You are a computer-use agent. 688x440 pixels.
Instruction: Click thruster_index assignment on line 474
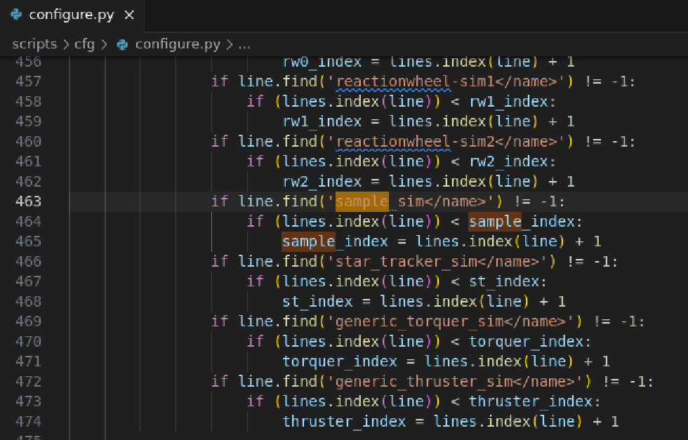pyautogui.click(x=343, y=422)
